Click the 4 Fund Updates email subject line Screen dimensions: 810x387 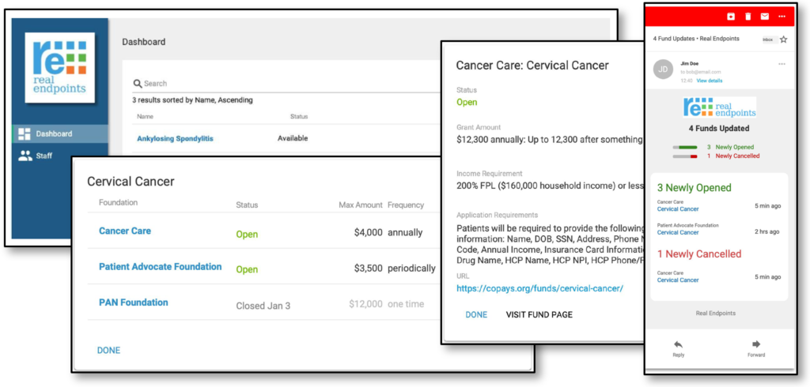tap(696, 39)
